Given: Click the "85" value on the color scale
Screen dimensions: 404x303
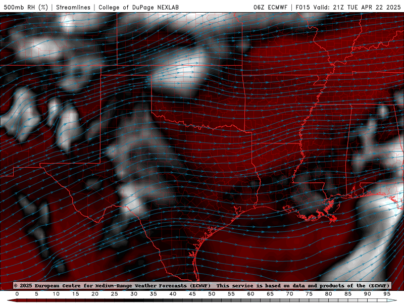Looking at the screenshot, I should tap(348, 294).
